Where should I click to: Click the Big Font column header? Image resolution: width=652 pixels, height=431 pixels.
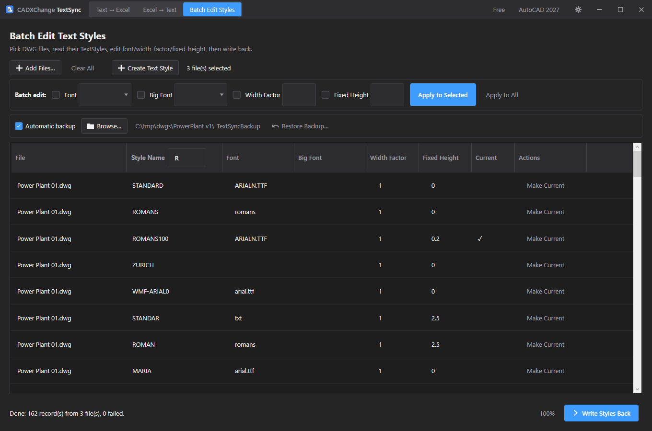coord(330,158)
